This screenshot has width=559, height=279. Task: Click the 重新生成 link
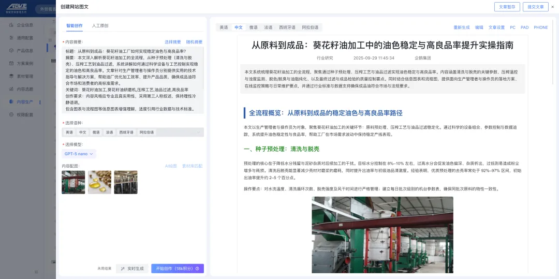click(462, 27)
